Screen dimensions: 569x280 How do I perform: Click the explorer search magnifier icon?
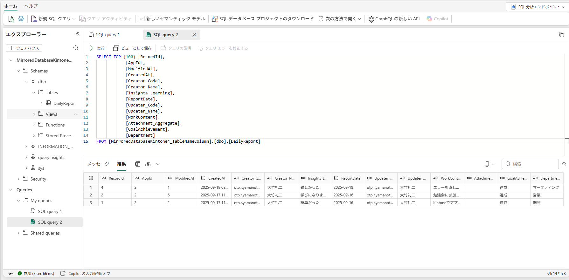[76, 48]
